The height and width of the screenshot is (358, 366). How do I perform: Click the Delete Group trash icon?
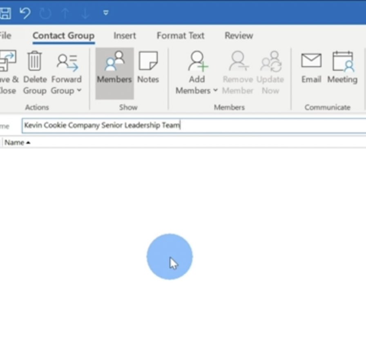click(35, 61)
